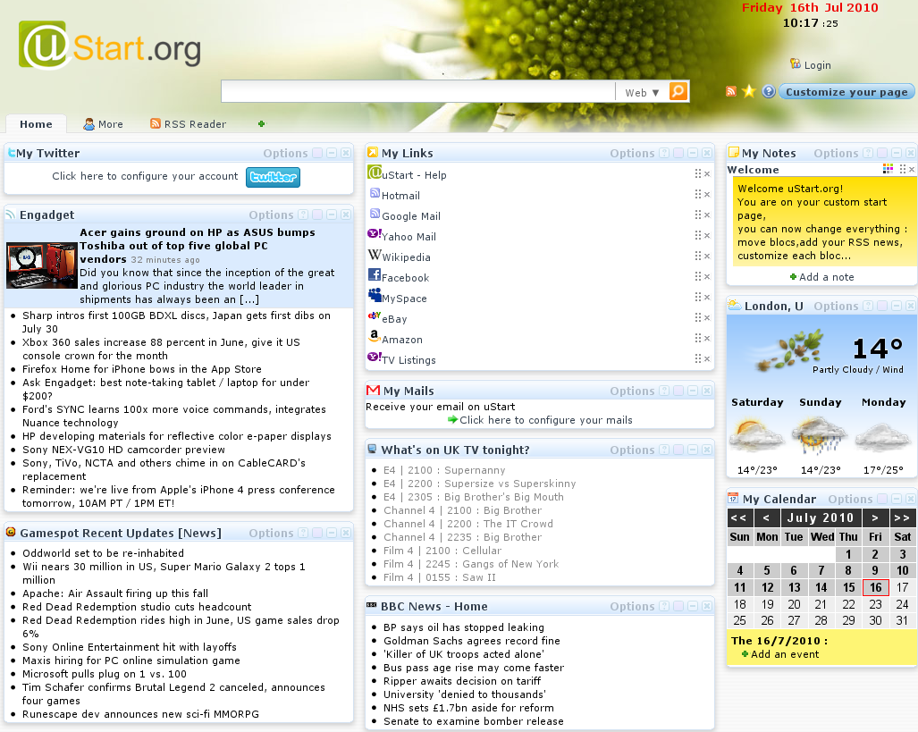Open the help icon in the My Mails header

(x=664, y=391)
